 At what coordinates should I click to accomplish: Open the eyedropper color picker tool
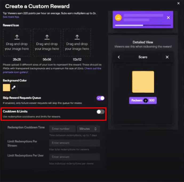[14, 87]
